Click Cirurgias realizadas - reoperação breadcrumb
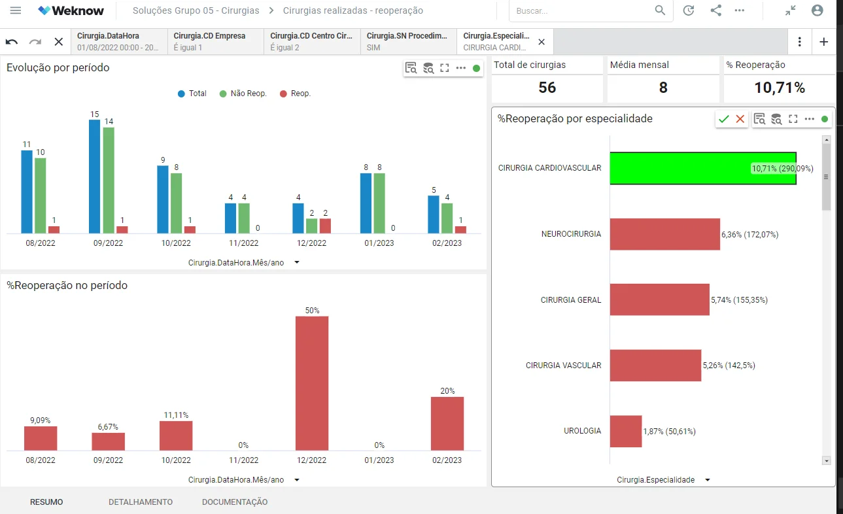843x514 pixels. click(353, 10)
